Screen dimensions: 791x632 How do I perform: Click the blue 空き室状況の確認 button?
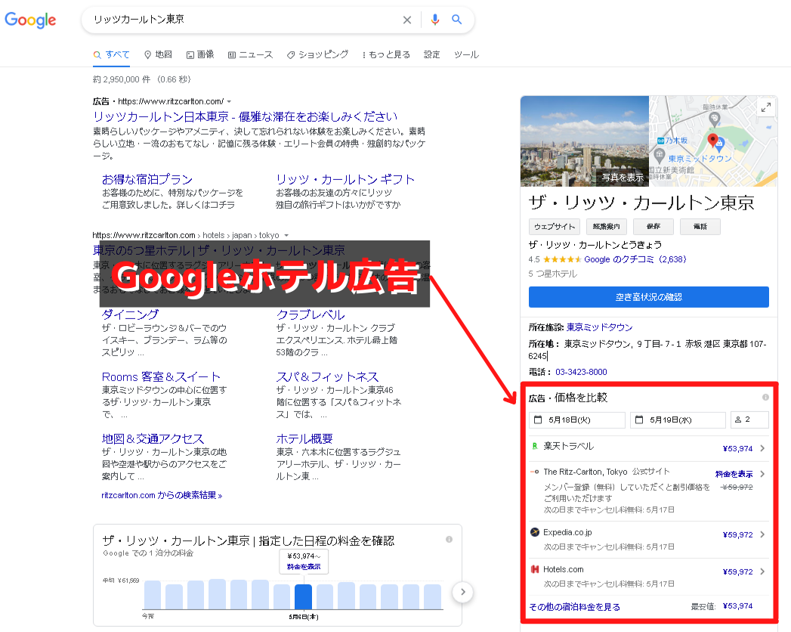(649, 297)
